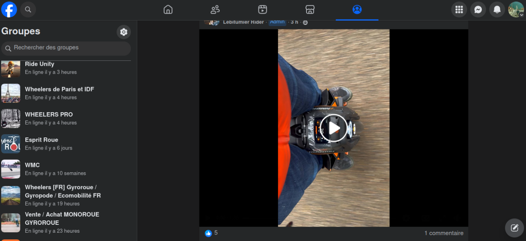Select the WHEELERS PRO group thumbnail
Viewport: 526px width, 241px height.
(x=11, y=118)
